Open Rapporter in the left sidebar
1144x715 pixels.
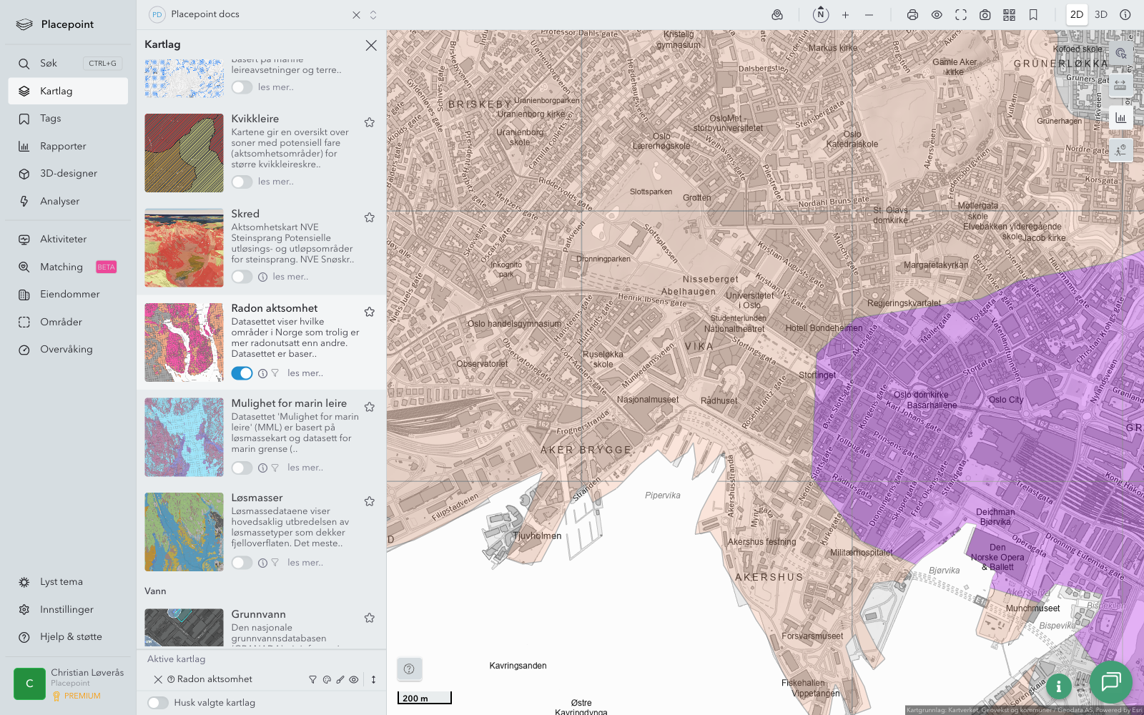(63, 147)
